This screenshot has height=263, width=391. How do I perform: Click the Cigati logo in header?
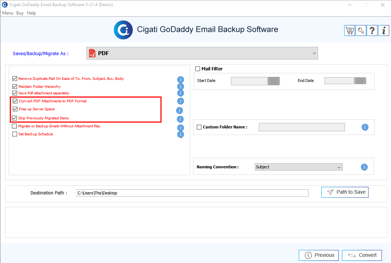pyautogui.click(x=123, y=30)
